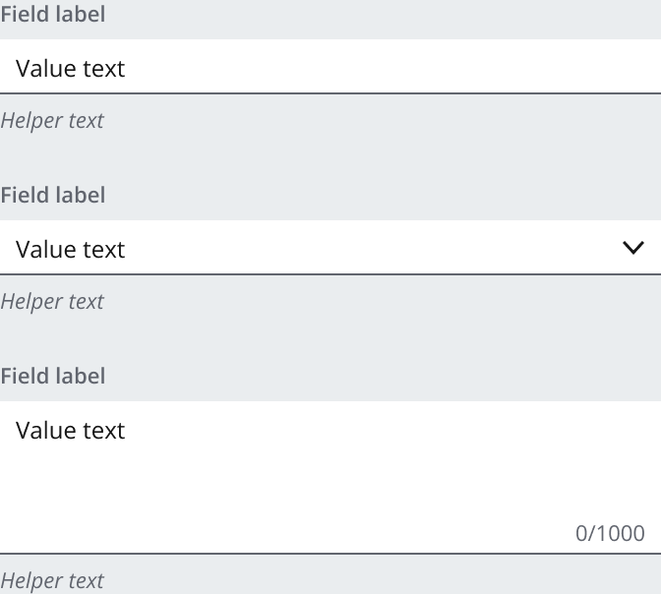Click the chevron arrow in the dropdown field

(633, 248)
